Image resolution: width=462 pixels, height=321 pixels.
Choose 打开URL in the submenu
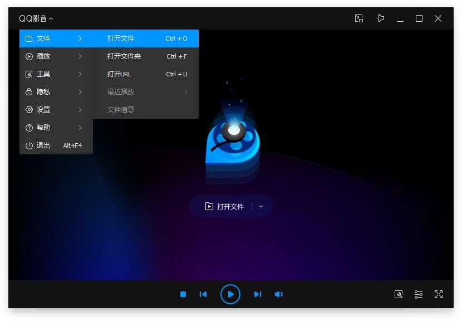click(x=146, y=74)
